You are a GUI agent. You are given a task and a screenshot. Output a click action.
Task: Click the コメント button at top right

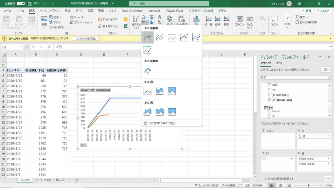323,11
